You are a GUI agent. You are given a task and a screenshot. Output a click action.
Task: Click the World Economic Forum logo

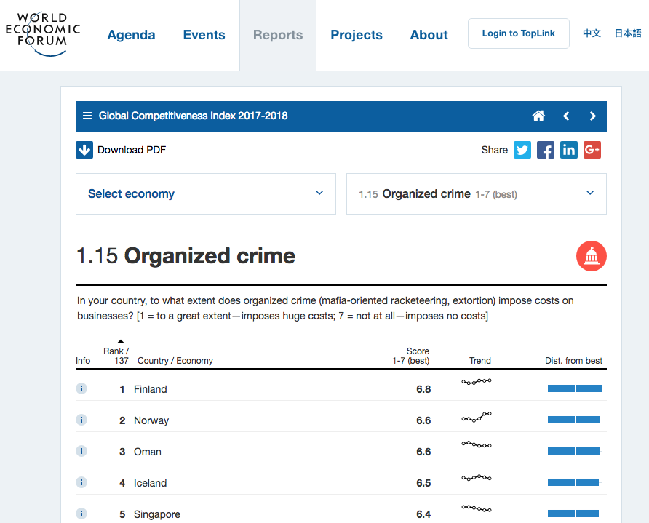click(43, 34)
